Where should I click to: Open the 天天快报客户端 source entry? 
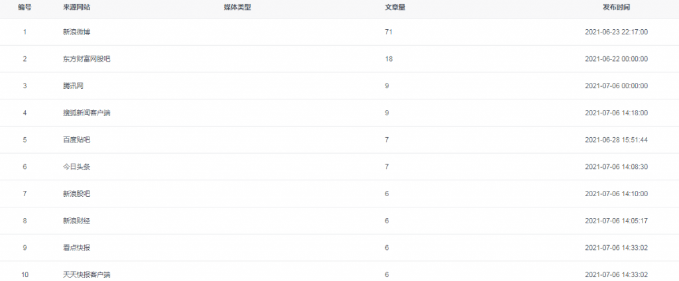point(86,274)
